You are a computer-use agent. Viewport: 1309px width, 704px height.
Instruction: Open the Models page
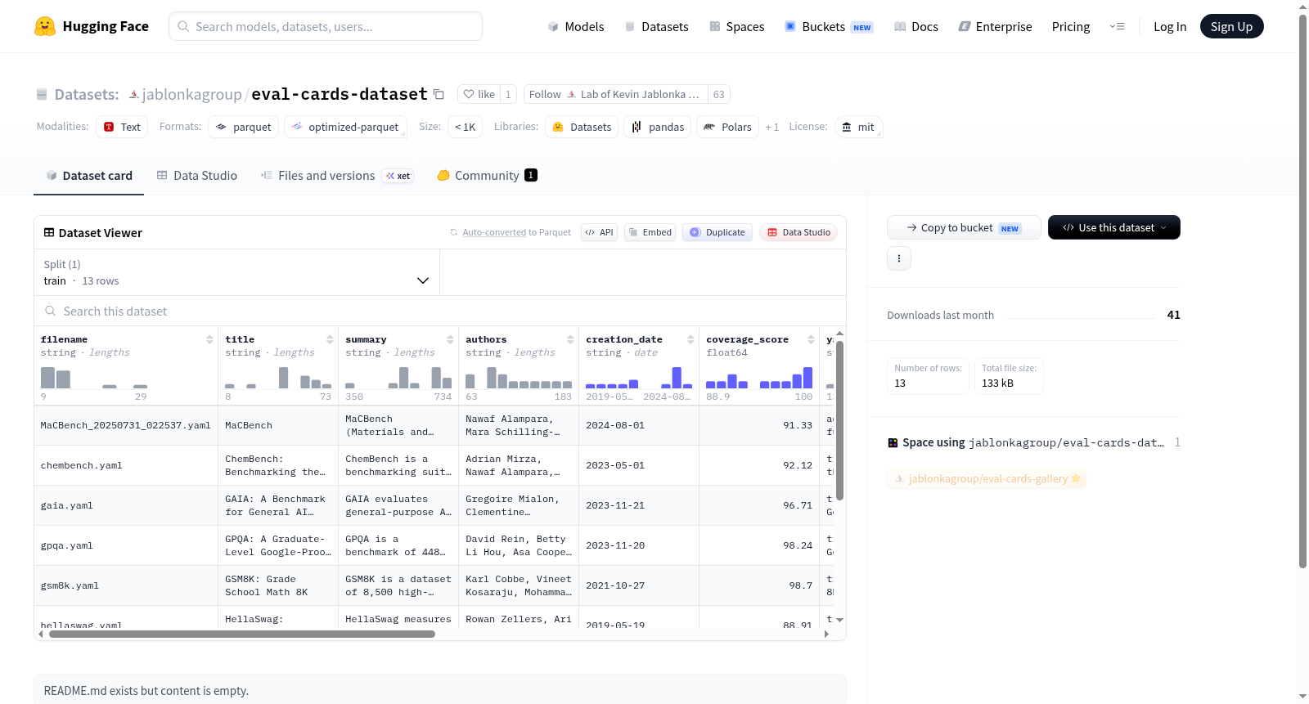pos(576,26)
